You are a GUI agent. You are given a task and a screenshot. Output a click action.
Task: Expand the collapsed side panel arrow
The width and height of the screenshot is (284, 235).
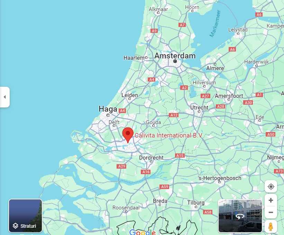[5, 97]
